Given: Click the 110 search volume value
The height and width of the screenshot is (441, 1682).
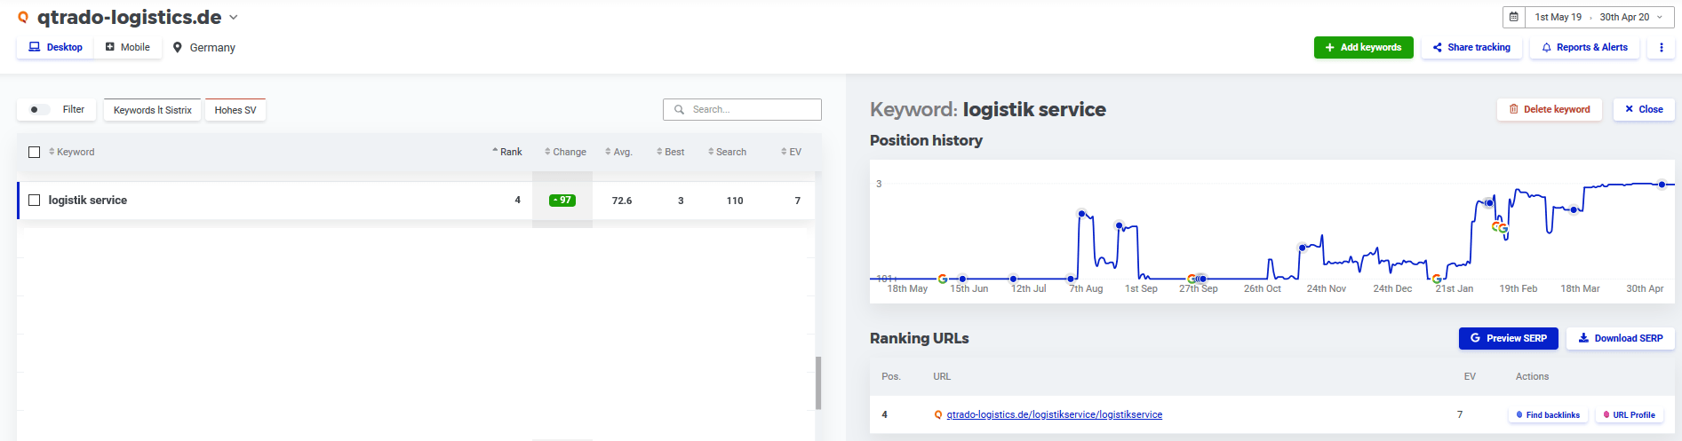Looking at the screenshot, I should 735,201.
